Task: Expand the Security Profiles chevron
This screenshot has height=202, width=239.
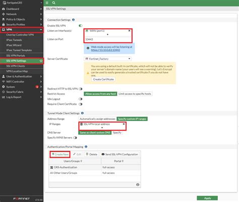Action: tap(41, 25)
